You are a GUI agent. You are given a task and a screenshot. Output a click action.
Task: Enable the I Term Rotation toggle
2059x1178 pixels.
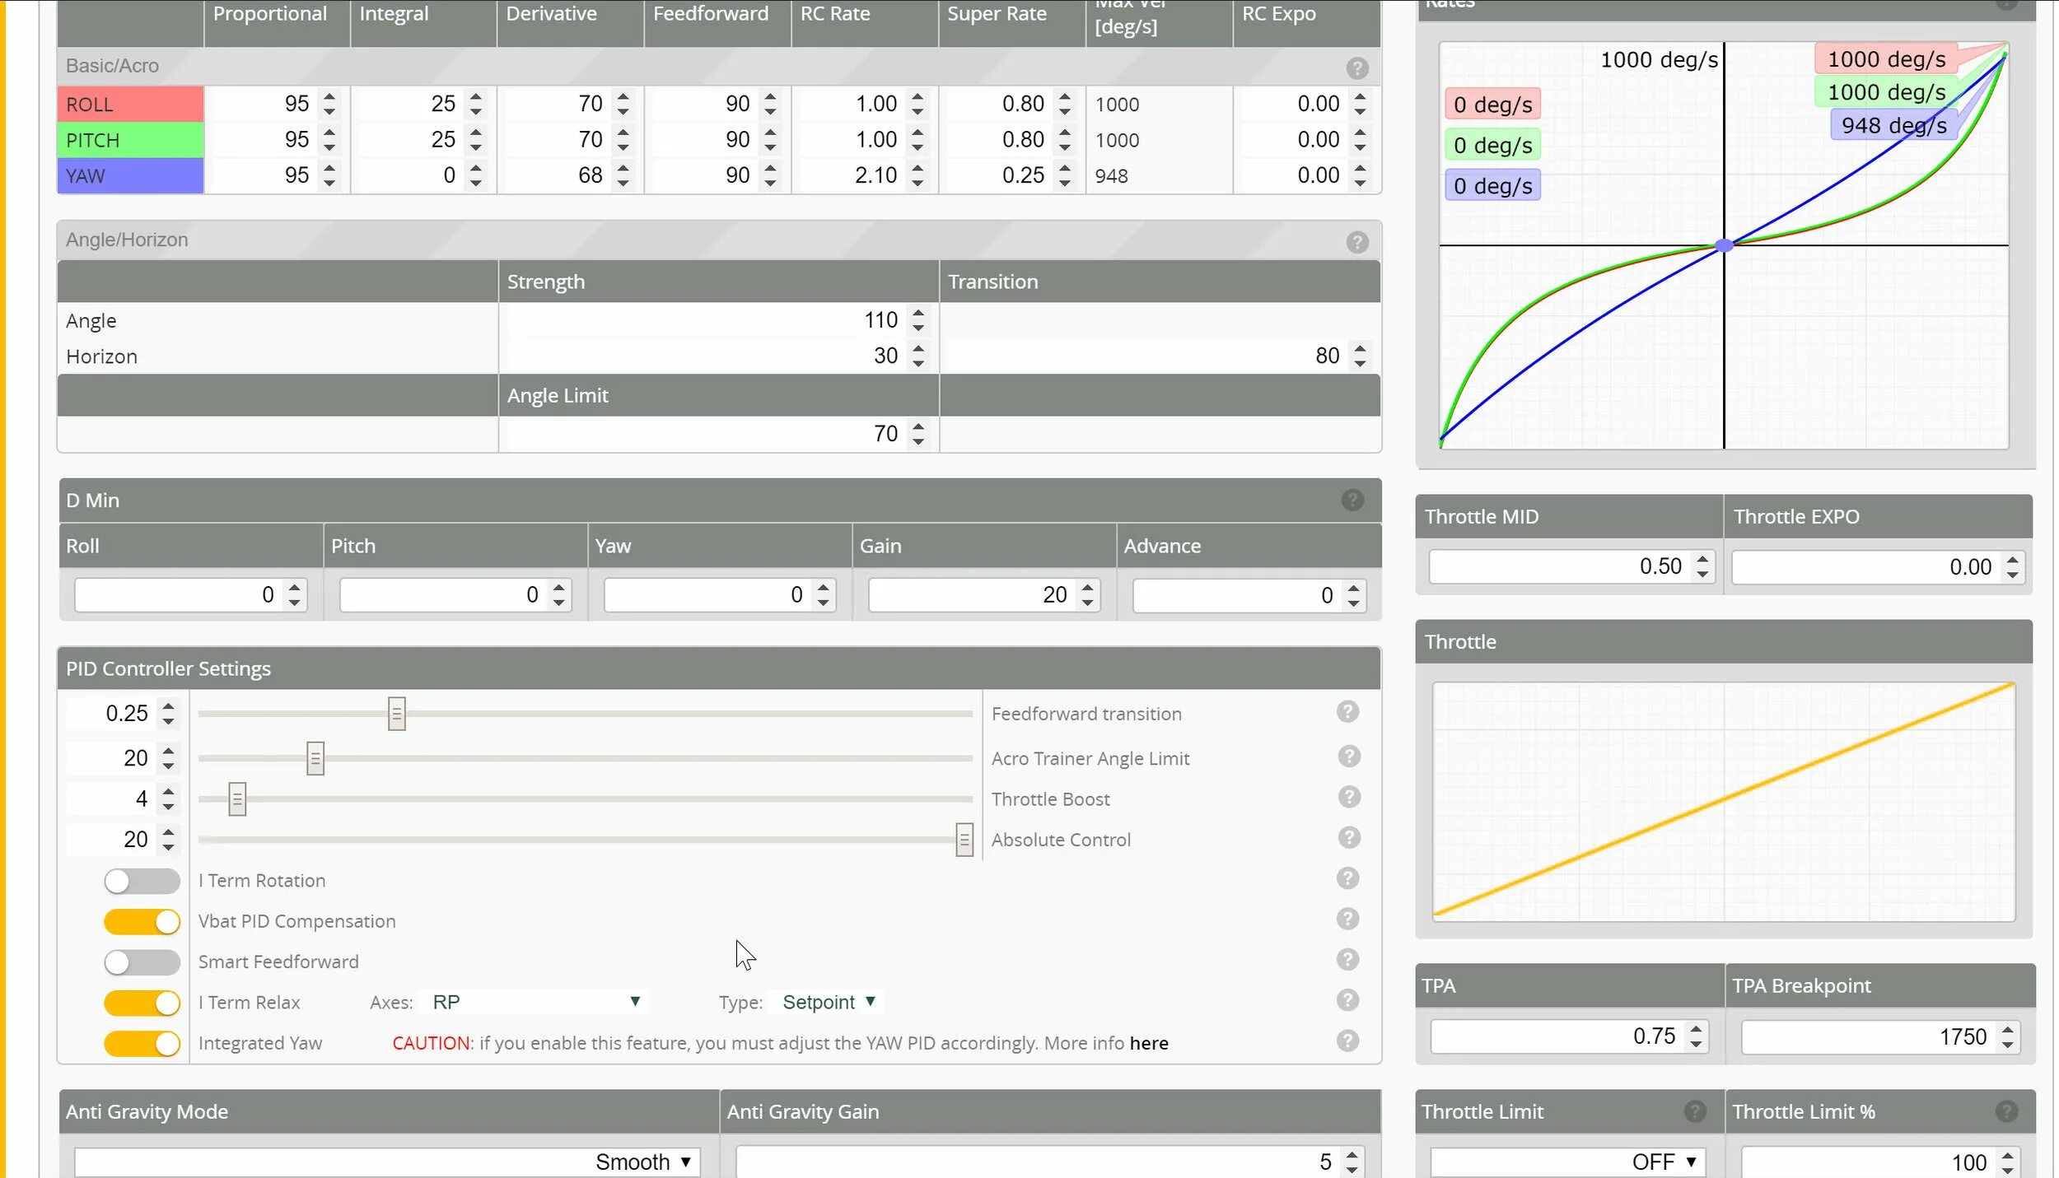click(x=142, y=881)
